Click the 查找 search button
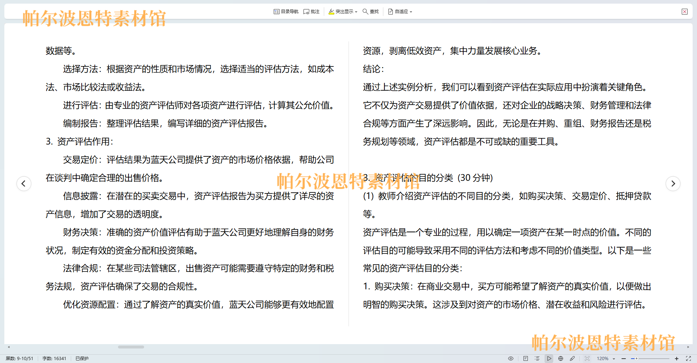The width and height of the screenshot is (697, 363). (x=371, y=12)
